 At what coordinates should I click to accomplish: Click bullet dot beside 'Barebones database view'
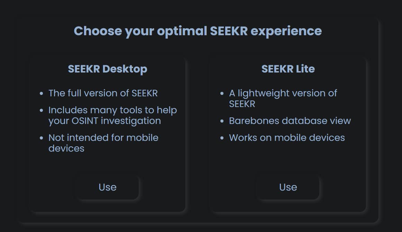click(x=222, y=121)
